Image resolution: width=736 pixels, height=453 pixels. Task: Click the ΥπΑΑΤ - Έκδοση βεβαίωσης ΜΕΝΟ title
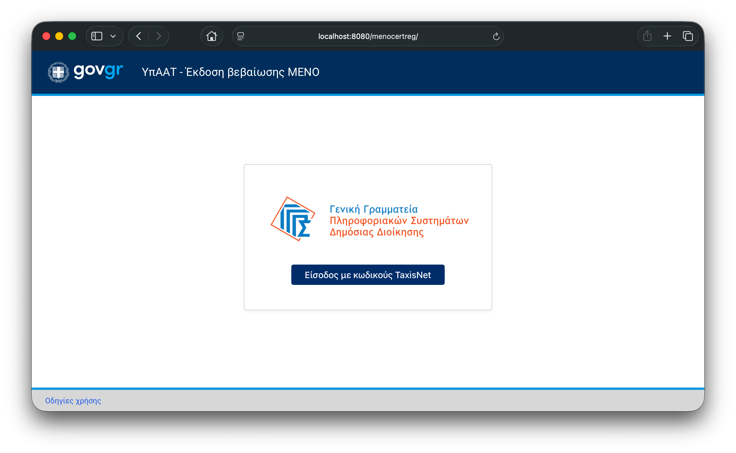[230, 72]
